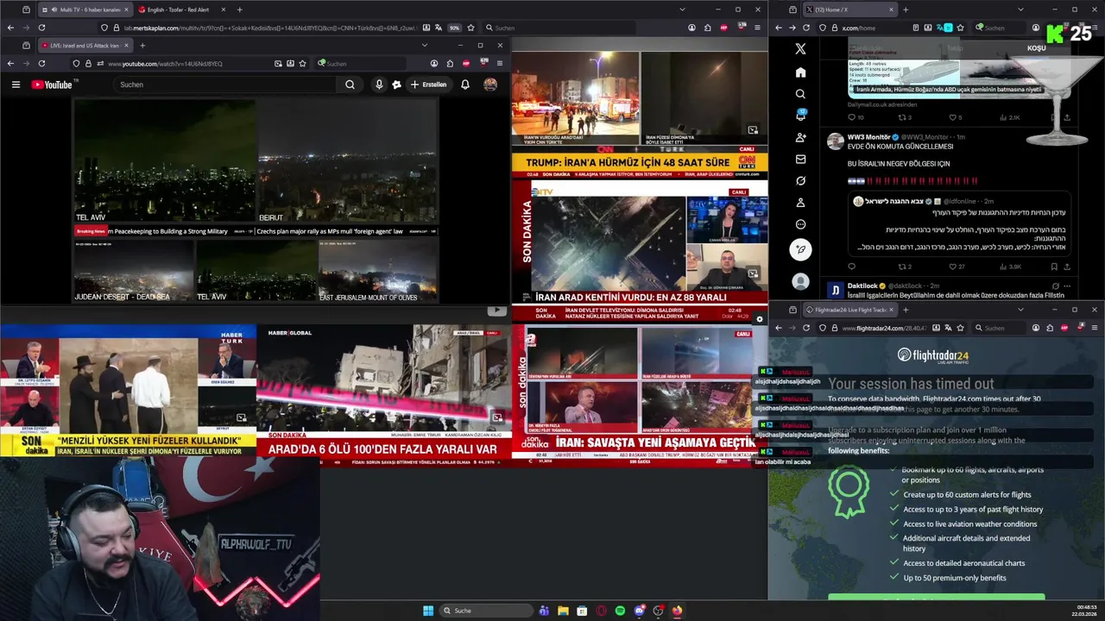This screenshot has height=621, width=1105.
Task: Reload the YouTube window page
Action: click(x=41, y=63)
